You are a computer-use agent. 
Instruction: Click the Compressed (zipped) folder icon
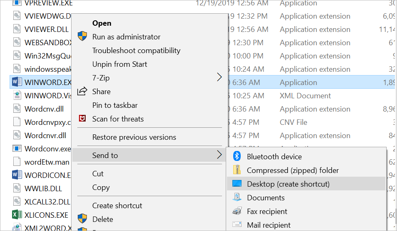[237, 170]
